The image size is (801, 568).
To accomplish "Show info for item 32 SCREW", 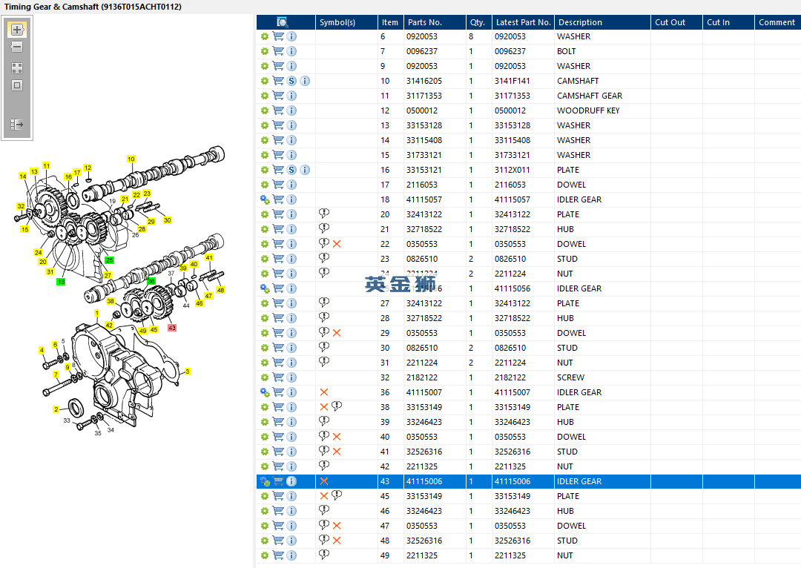I will [291, 377].
